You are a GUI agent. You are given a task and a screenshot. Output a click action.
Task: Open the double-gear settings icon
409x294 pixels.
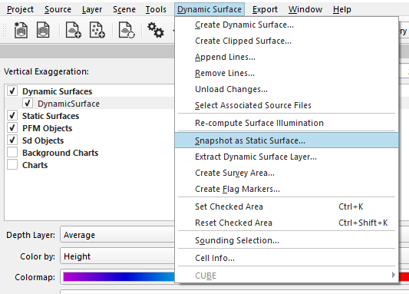coord(156,30)
